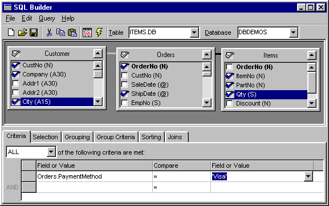The height and width of the screenshot is (206, 329).
Task: Click the select-all checkmark button on Customer table
Action: tap(16, 54)
